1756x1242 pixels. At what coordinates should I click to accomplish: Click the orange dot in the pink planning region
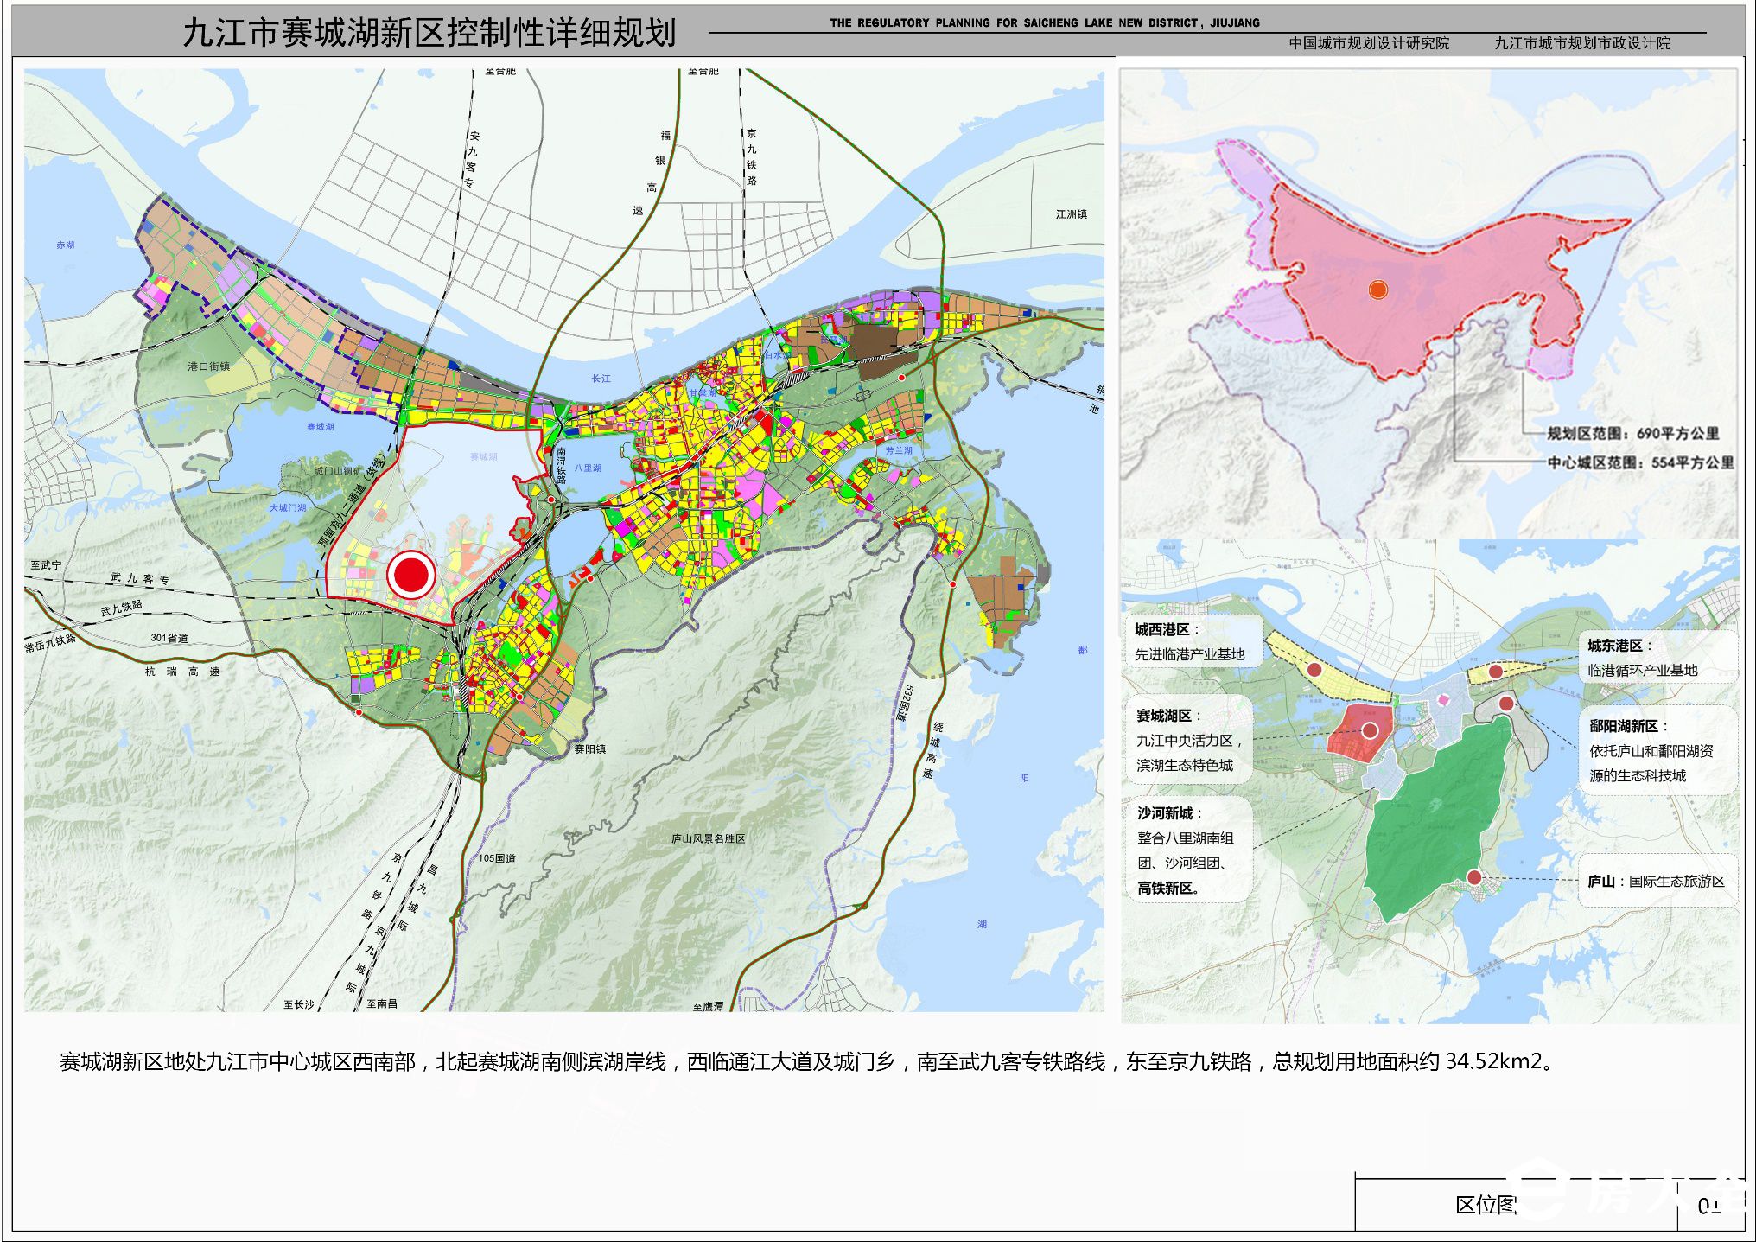[x=1377, y=290]
